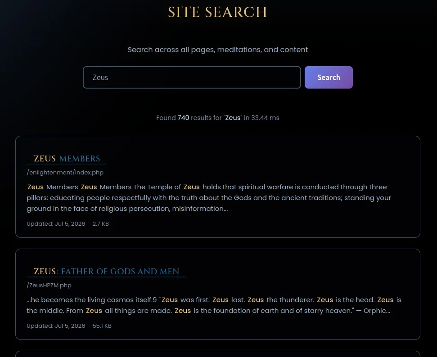Click the /enlightenment/index.php path text
Screen dimensions: 437x357
(65, 172)
